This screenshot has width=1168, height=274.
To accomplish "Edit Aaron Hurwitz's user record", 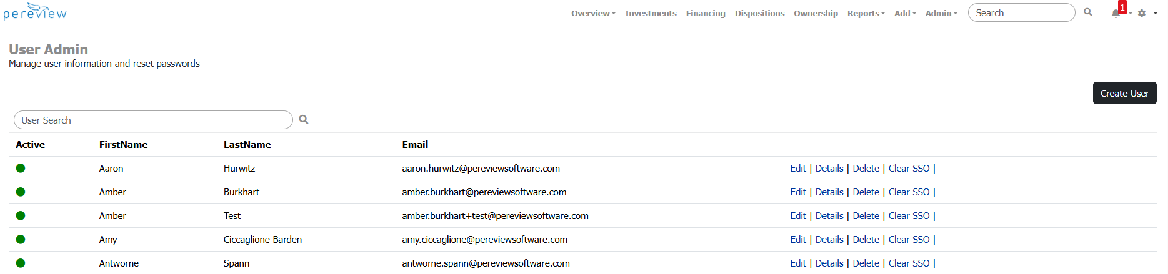I will click(798, 169).
